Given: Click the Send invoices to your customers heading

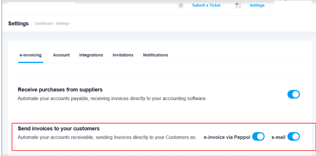Looking at the screenshot, I should coord(59,129).
